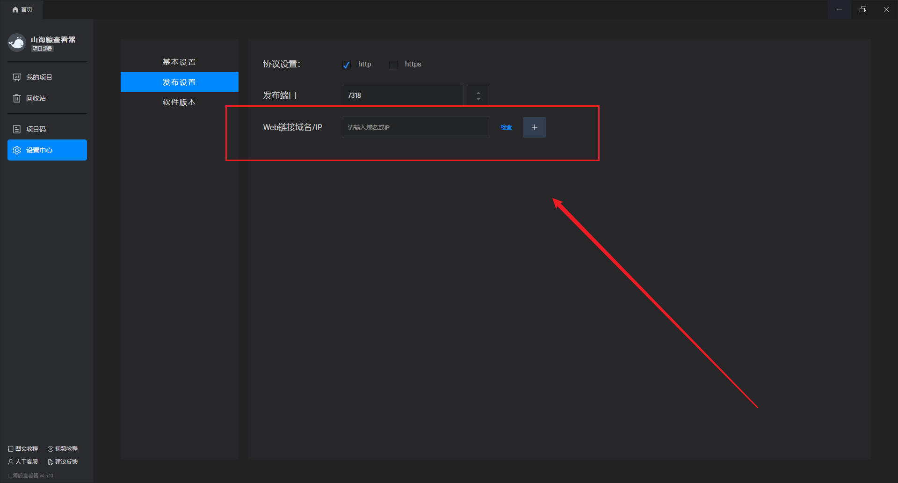Open 我的项目 (My Projects) in sidebar
This screenshot has width=898, height=483.
click(x=39, y=77)
